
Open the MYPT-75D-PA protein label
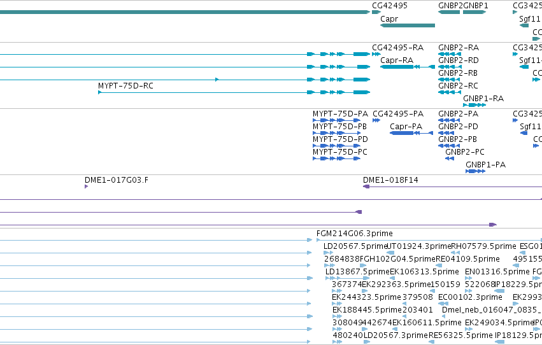(x=340, y=113)
